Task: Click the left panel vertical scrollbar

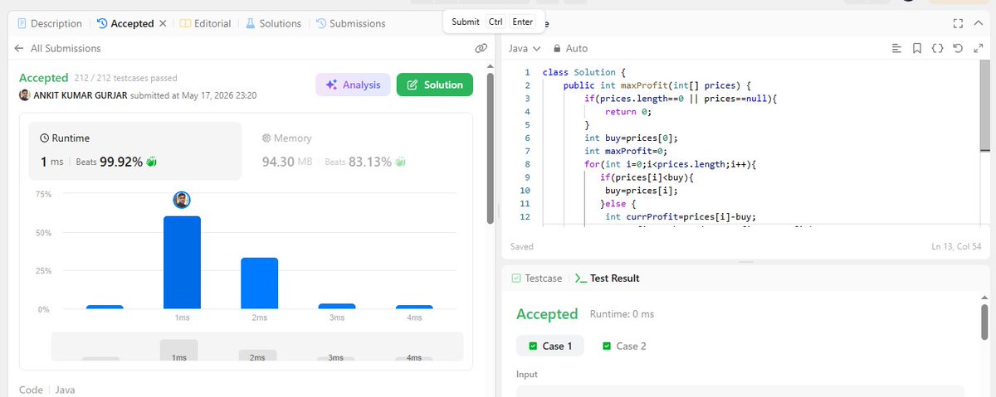Action: pos(491,149)
